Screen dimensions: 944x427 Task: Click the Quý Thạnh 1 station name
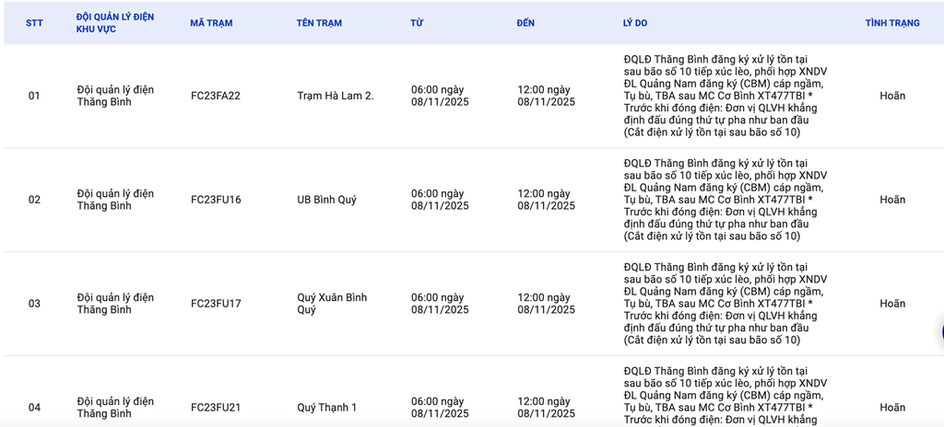pos(326,408)
